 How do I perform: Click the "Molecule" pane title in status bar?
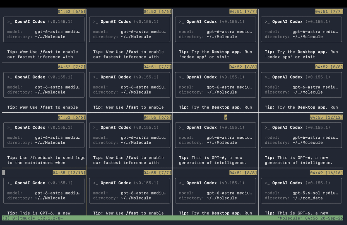click(x=290, y=218)
